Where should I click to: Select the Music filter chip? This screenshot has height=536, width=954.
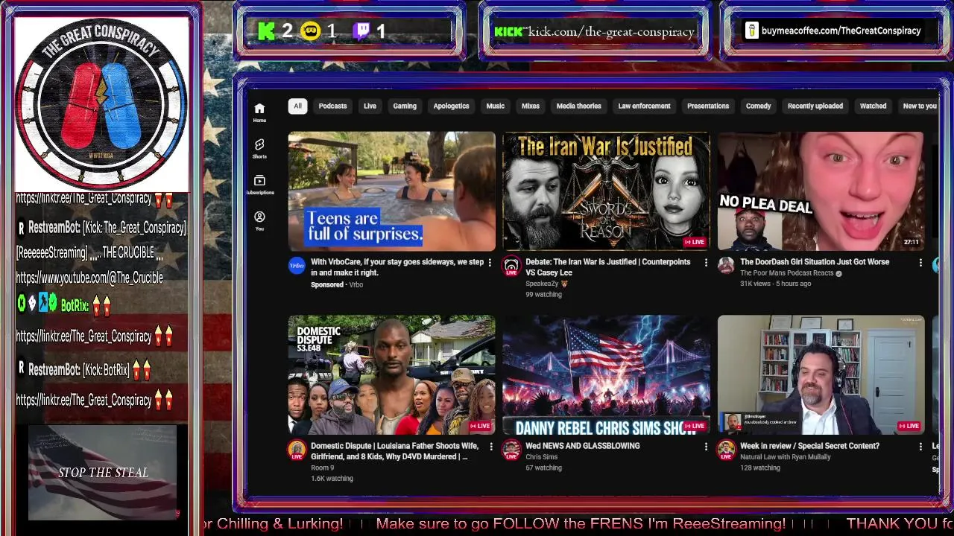coord(496,106)
